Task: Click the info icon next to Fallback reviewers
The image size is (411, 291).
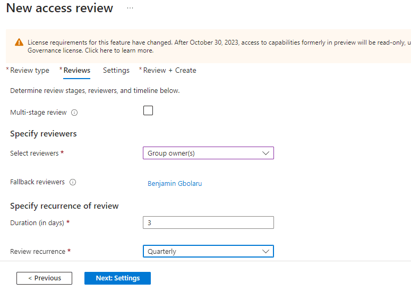Action: [73, 182]
